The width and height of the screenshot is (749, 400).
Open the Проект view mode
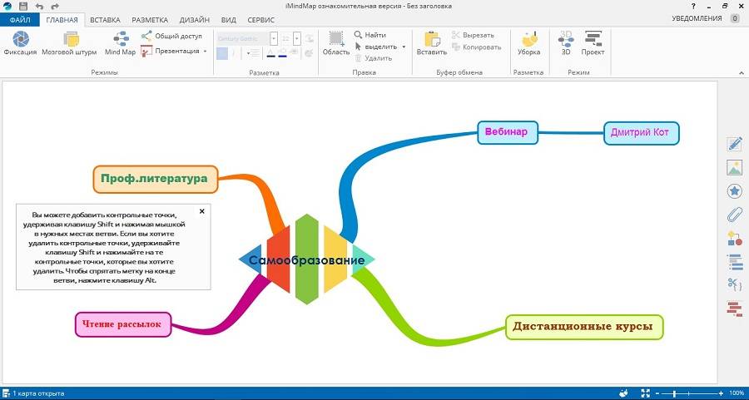tap(593, 43)
